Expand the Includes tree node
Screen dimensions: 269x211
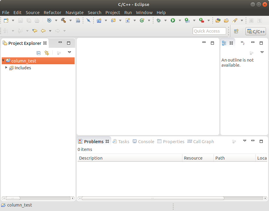click(x=6, y=68)
